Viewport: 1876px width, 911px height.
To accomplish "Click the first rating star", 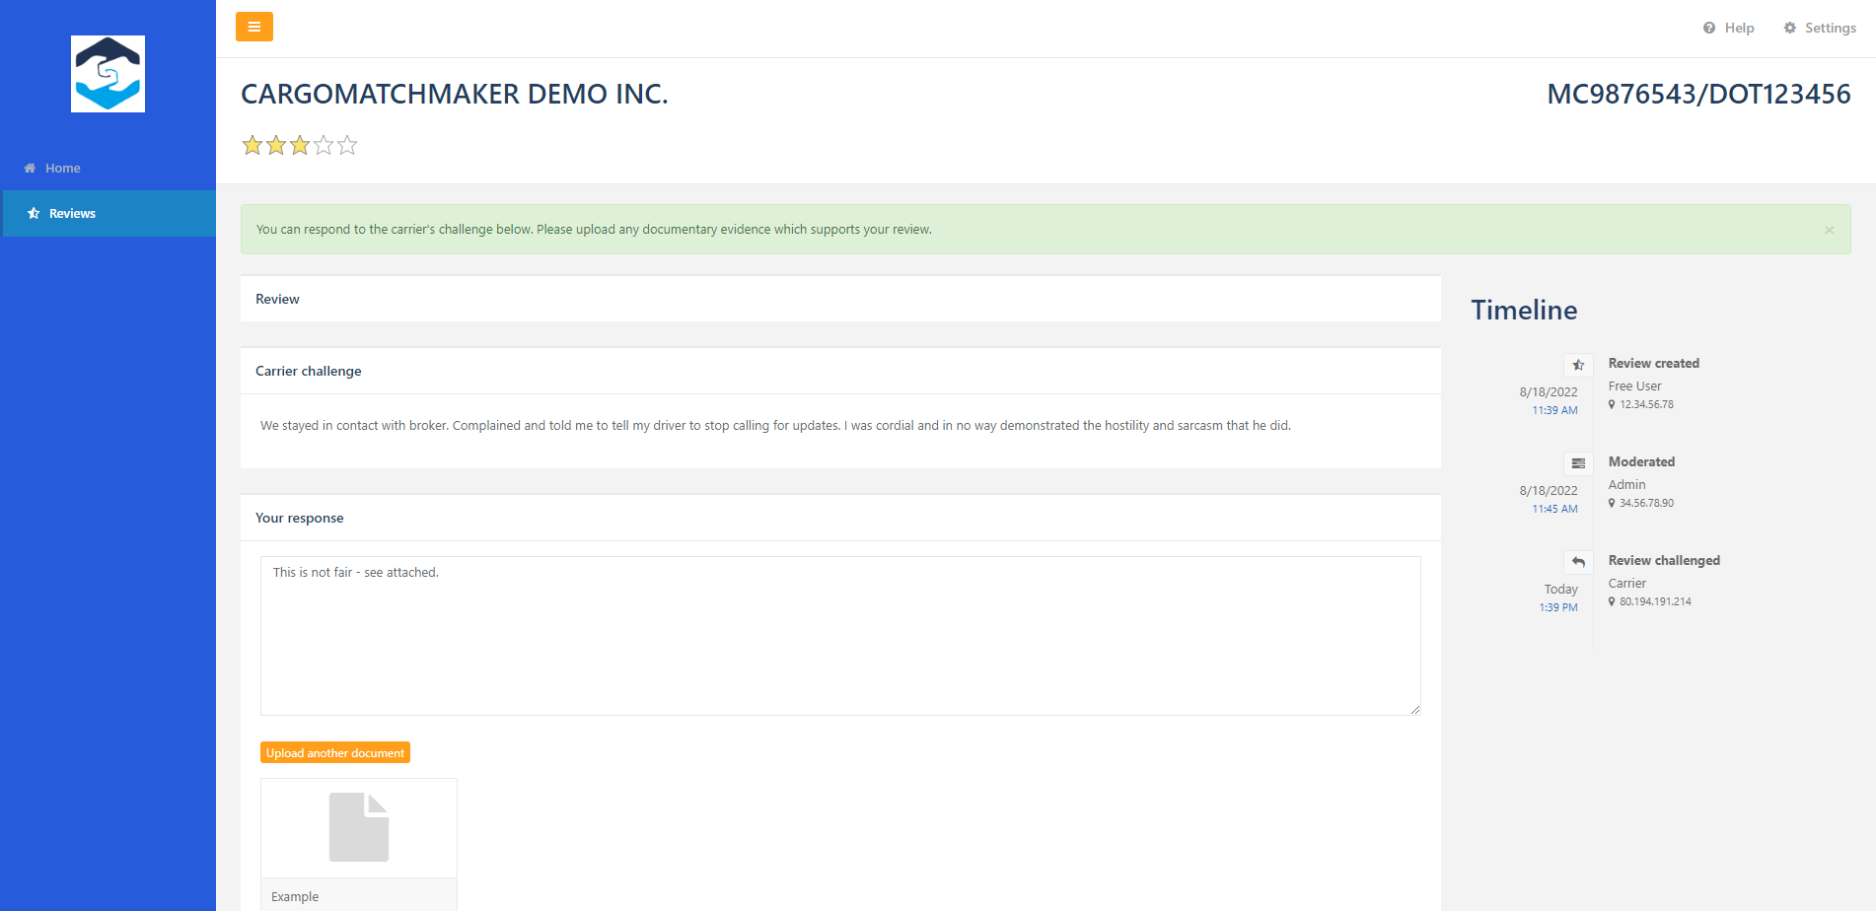I will click(x=253, y=145).
